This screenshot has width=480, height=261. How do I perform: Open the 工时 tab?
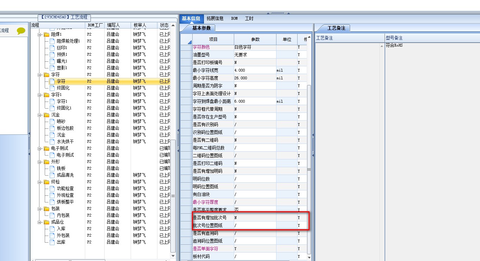[249, 18]
